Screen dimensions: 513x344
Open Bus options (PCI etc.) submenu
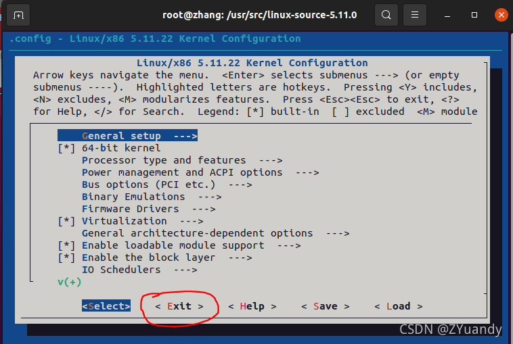click(167, 185)
